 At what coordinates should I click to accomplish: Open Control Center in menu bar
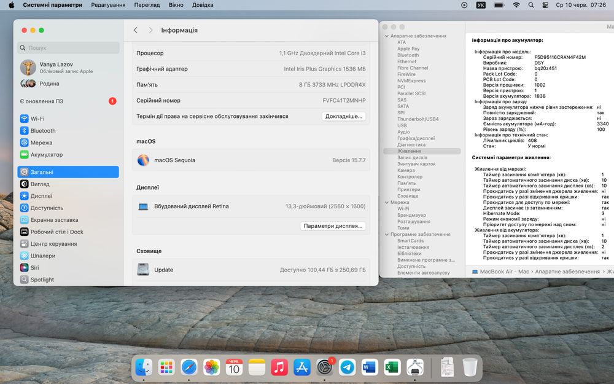[x=545, y=5]
